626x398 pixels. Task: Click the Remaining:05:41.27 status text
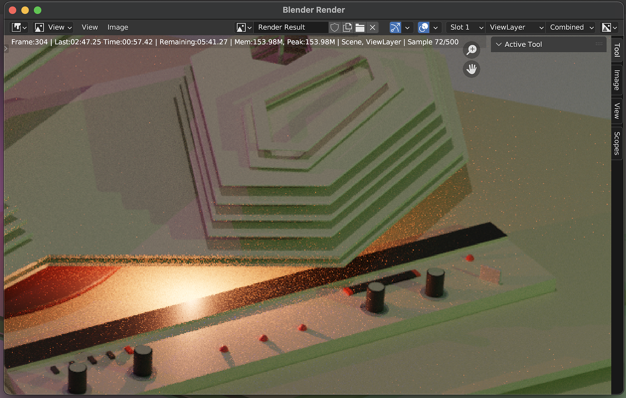tap(193, 42)
